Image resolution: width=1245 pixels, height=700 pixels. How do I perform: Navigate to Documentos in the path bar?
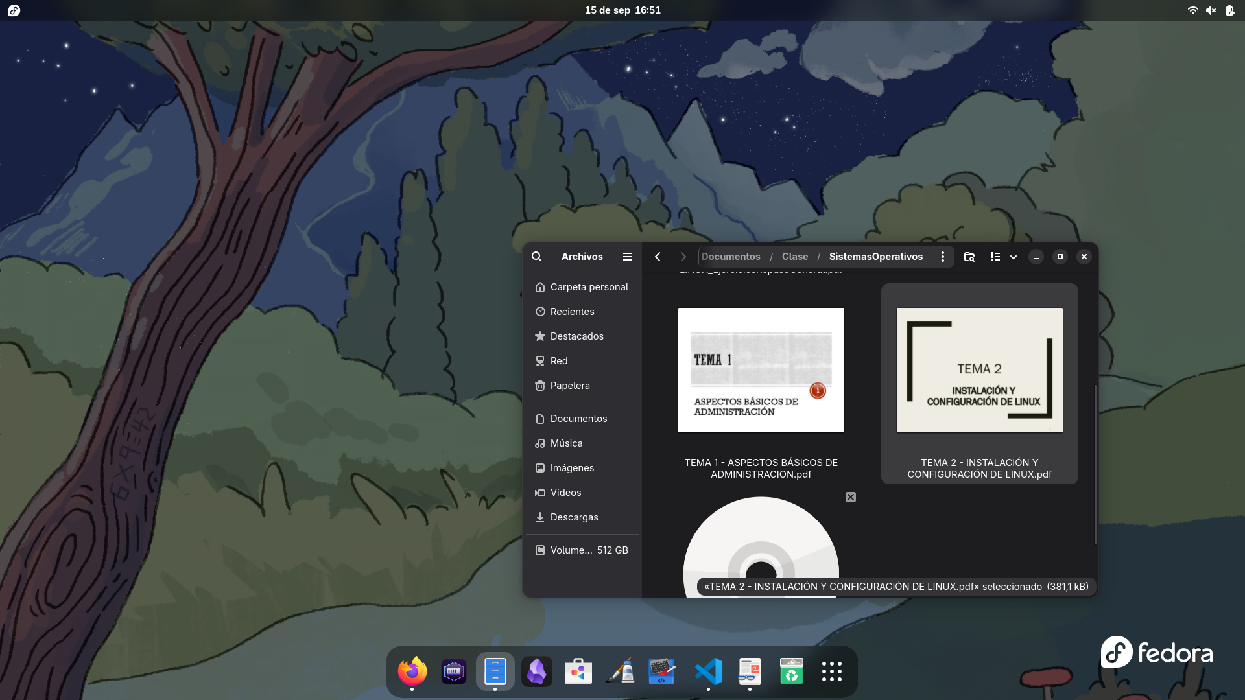point(731,257)
